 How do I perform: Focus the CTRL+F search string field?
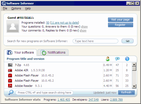pyautogui.click(x=44, y=93)
